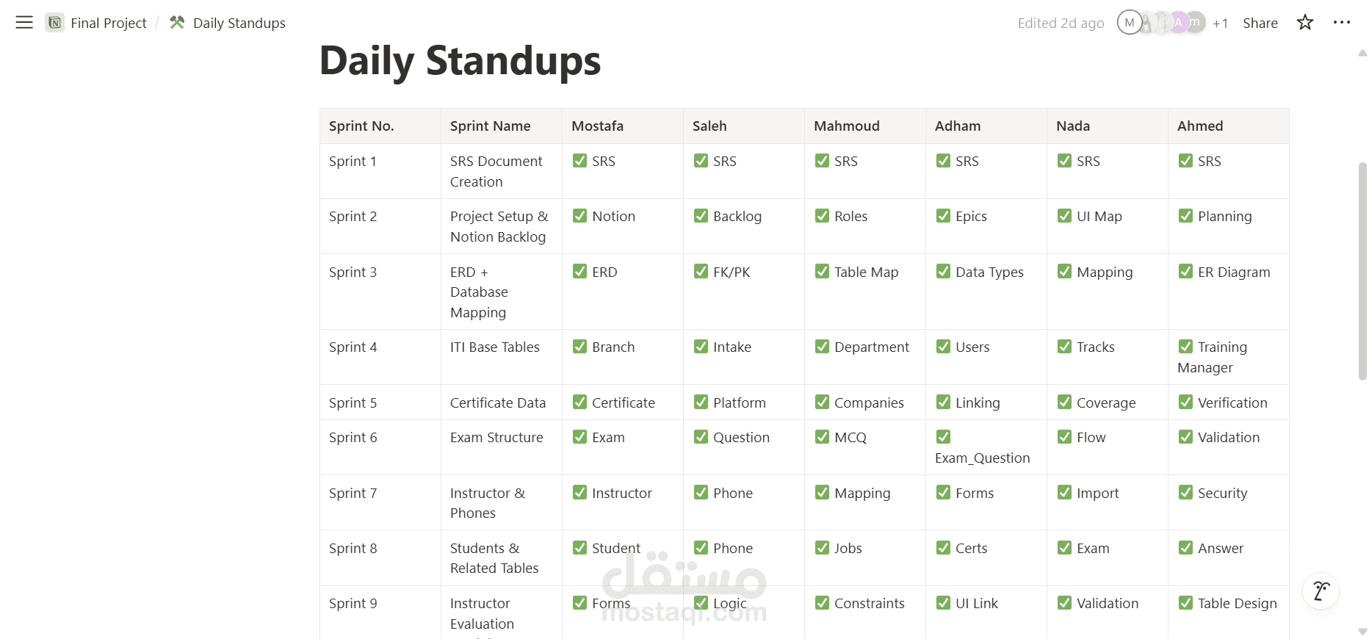Click the Final Project page icon
1369x639 pixels.
pos(54,23)
